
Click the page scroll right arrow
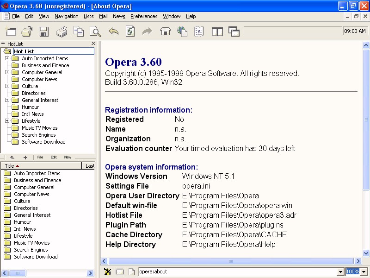pyautogui.click(x=358, y=261)
